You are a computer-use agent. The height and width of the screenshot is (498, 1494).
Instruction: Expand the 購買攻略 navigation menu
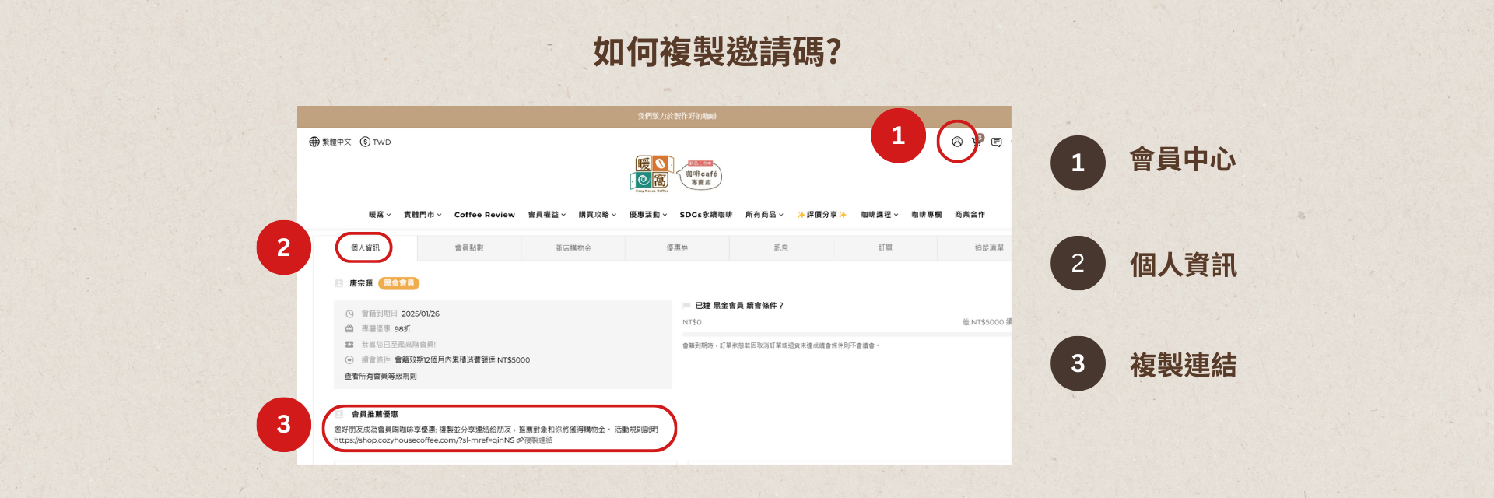point(598,215)
